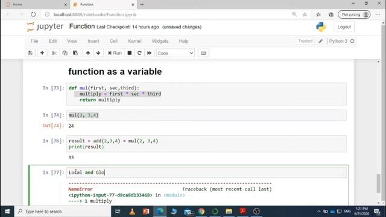Click the NameError text in traceback

[80, 189]
